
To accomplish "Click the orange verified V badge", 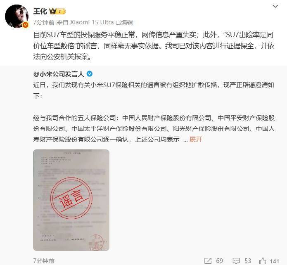I will pos(25,25).
